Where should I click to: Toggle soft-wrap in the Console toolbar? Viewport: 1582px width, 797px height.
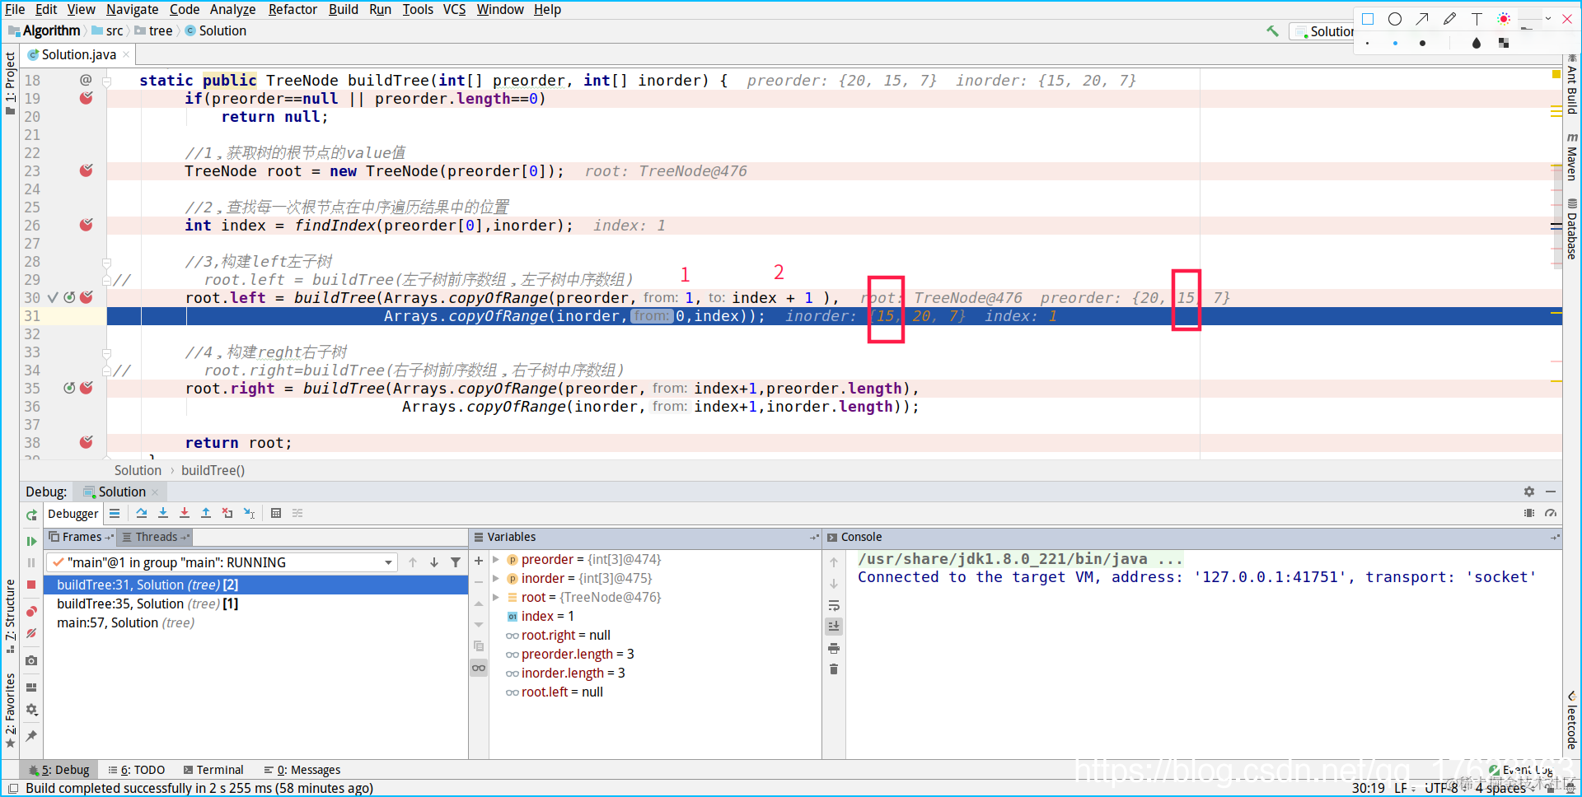point(834,605)
